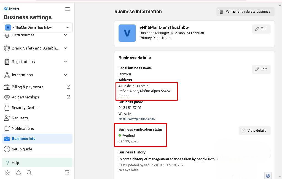Screen dimensions: 282x179
Task: Open the Requests menu item
Action: point(37,118)
